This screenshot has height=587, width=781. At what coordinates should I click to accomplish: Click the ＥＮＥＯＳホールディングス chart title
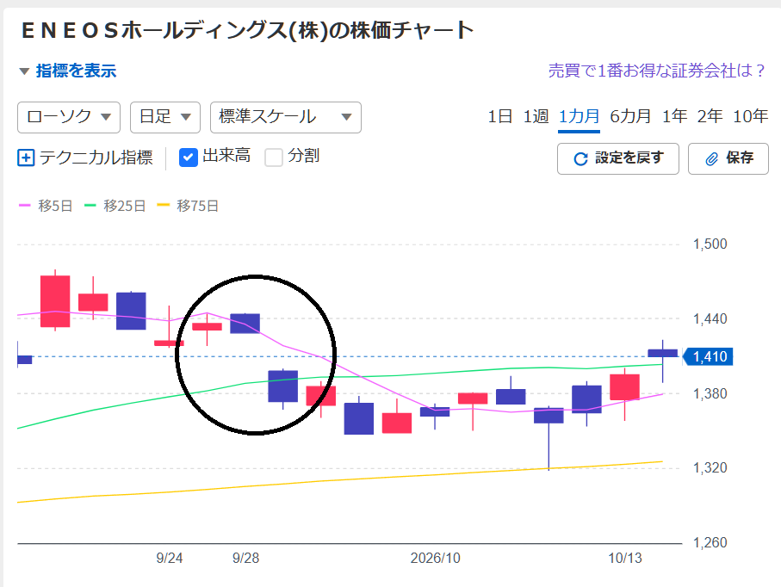pyautogui.click(x=247, y=30)
